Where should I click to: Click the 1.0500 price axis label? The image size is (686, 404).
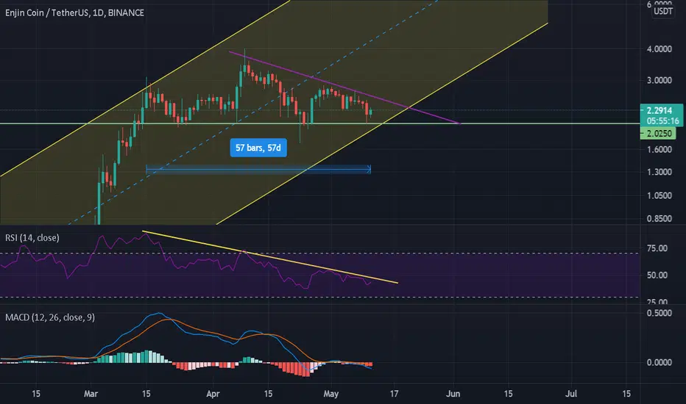tap(659, 195)
